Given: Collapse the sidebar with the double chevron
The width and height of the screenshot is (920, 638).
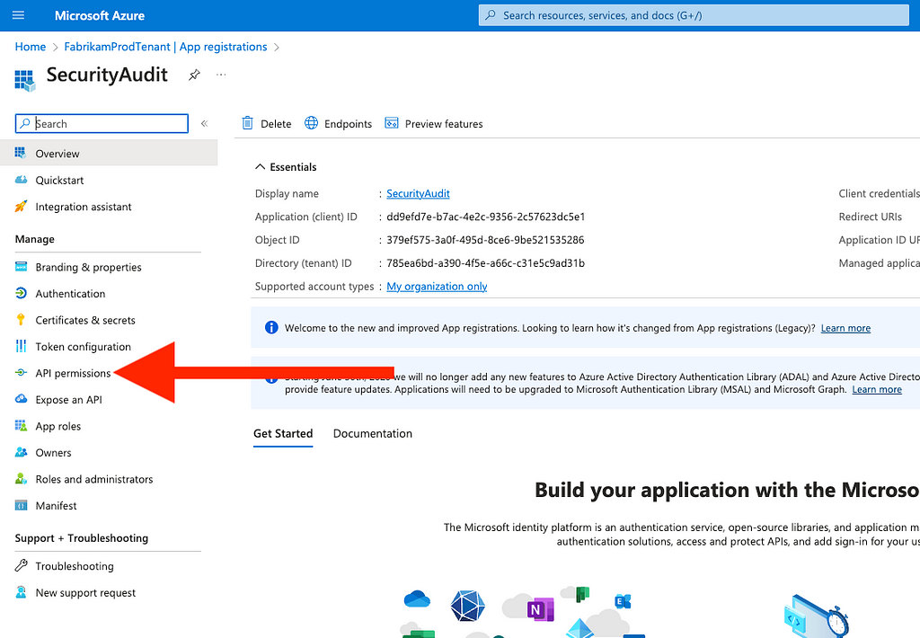Looking at the screenshot, I should 204,123.
